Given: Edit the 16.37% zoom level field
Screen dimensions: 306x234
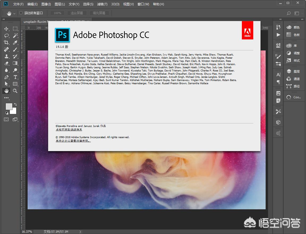Looking at the screenshot, I should 27,232.
